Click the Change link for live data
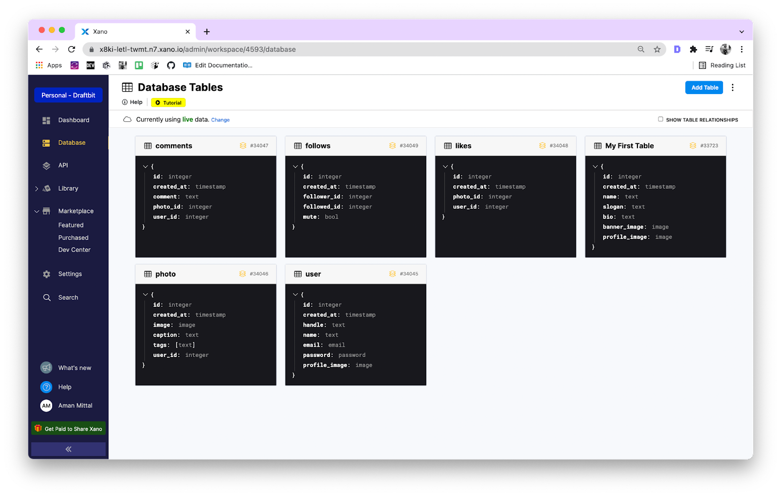781x496 pixels. coord(220,119)
